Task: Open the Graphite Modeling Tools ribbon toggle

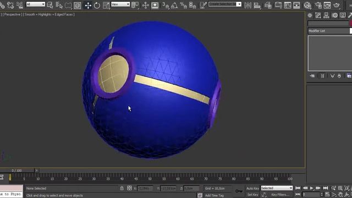Action: click(278, 5)
